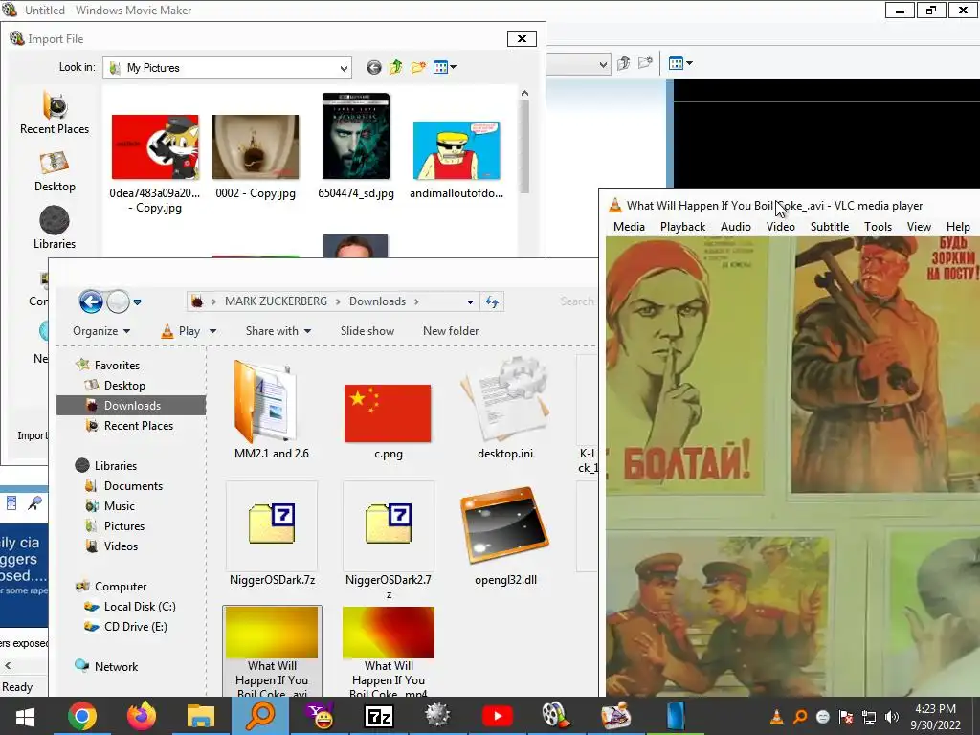This screenshot has height=735, width=980.
Task: Open Libraries in Import File sidebar
Action: coord(55,229)
